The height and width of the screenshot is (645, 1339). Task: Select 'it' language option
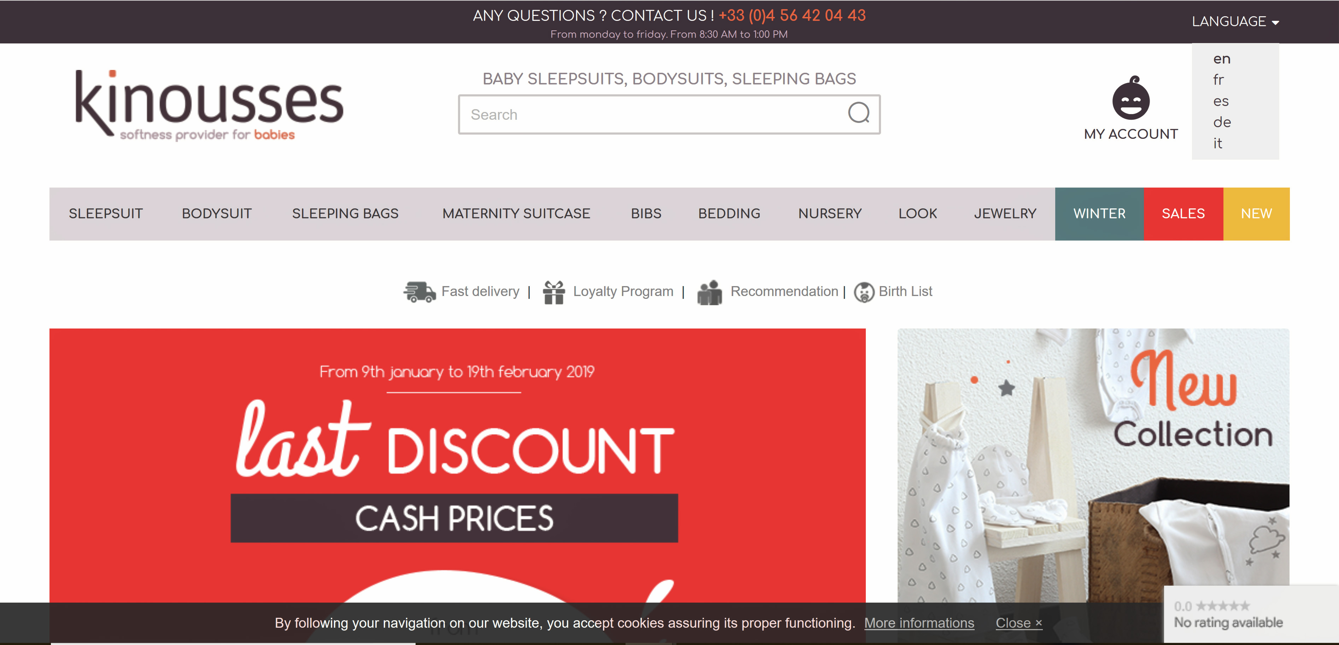[x=1217, y=143]
